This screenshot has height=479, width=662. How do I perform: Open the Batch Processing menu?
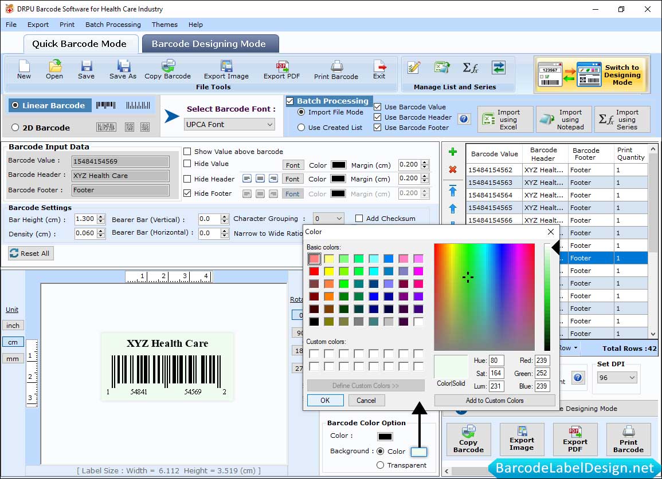tap(113, 25)
